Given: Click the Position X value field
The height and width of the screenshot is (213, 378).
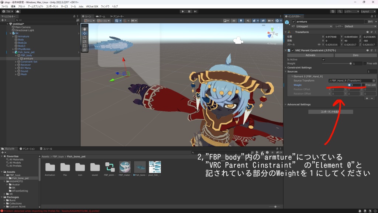Looking at the screenshot, I should tap(333, 37).
